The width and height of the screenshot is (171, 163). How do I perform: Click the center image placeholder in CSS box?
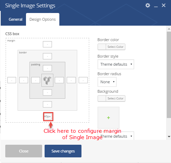tap(47, 80)
